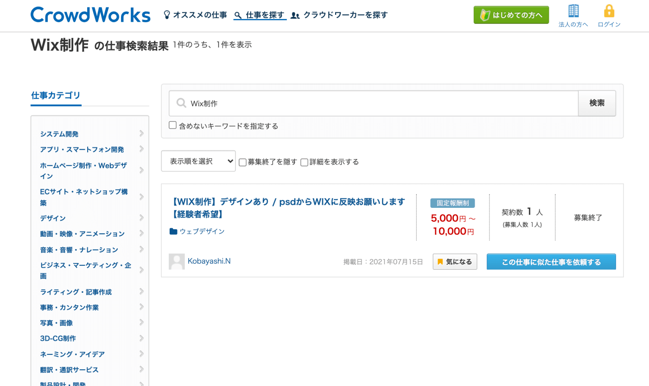Toggle 募集終了を隠す checkbox
Screen dimensions: 649x386
242,162
